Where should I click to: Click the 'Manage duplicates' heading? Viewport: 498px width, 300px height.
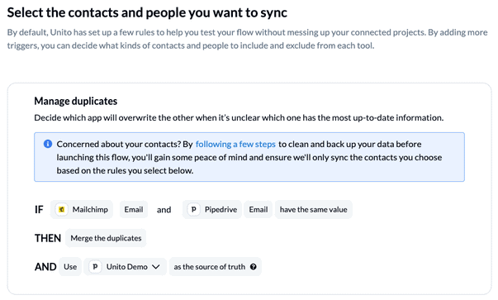[x=76, y=101]
